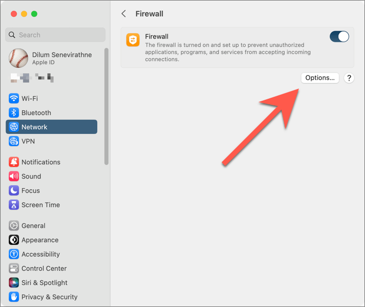This screenshot has height=307, width=365.
Task: Open Privacy & Security settings
Action: tap(49, 297)
